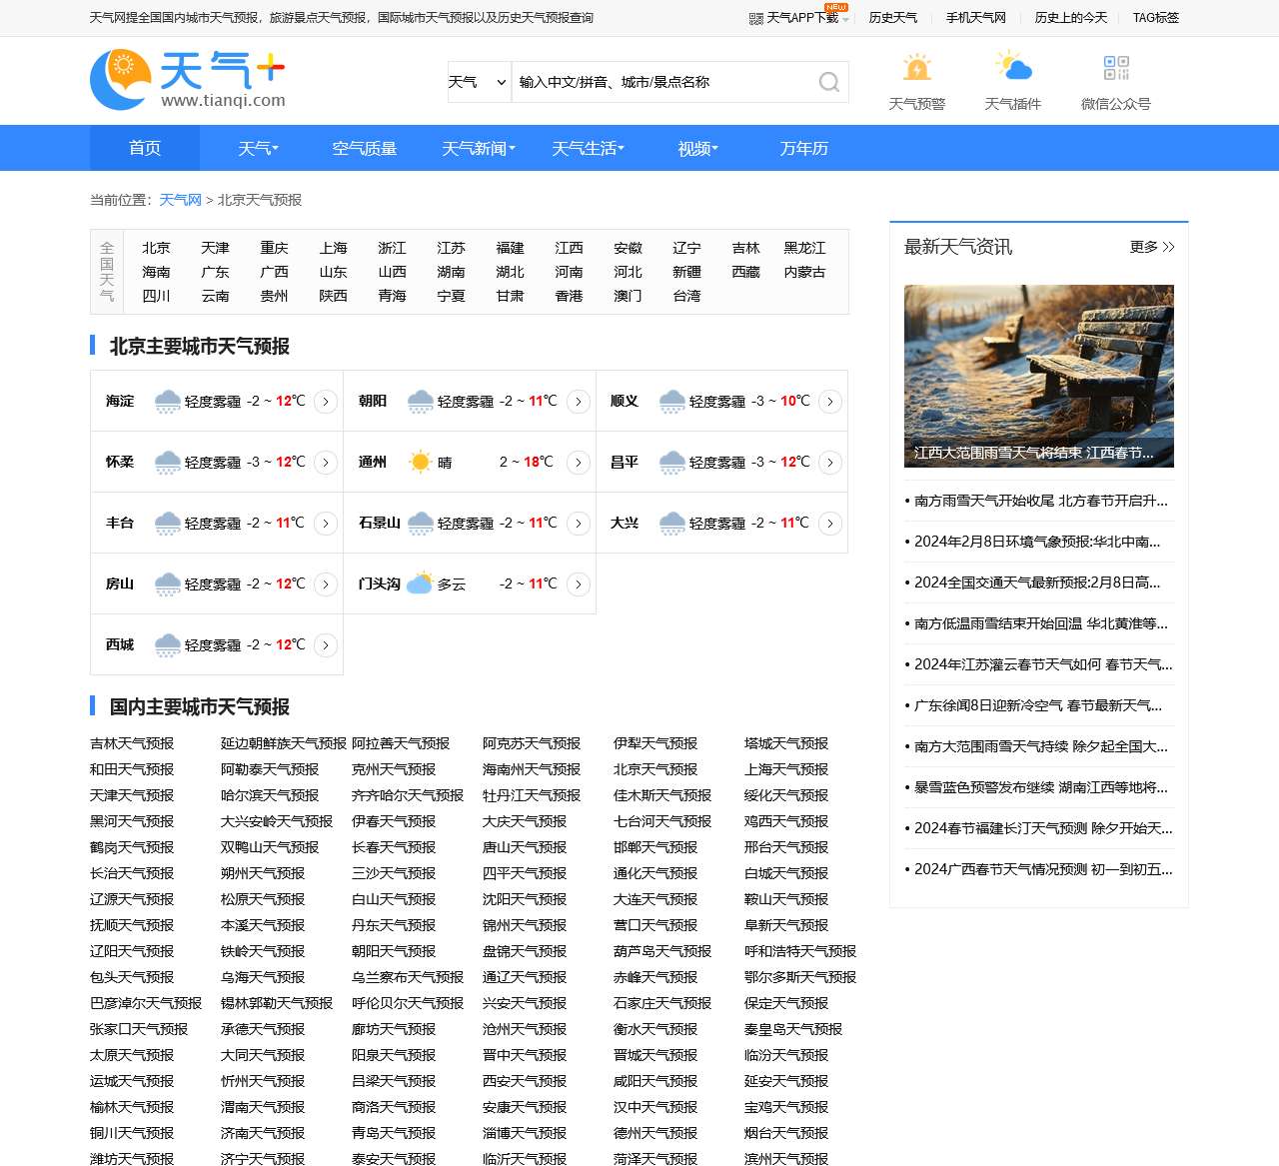The image size is (1279, 1166).
Task: Click the arrow button for 朝阳 forecast
Action: 578,402
